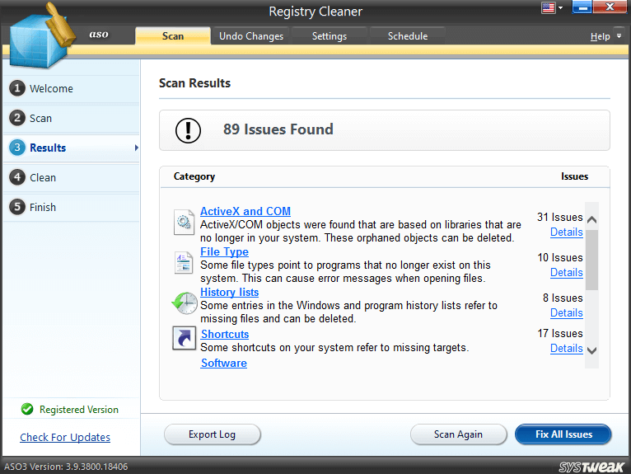Viewport: 631px width, 474px height.
Task: Click the ASO3 Version status text
Action: 66,467
